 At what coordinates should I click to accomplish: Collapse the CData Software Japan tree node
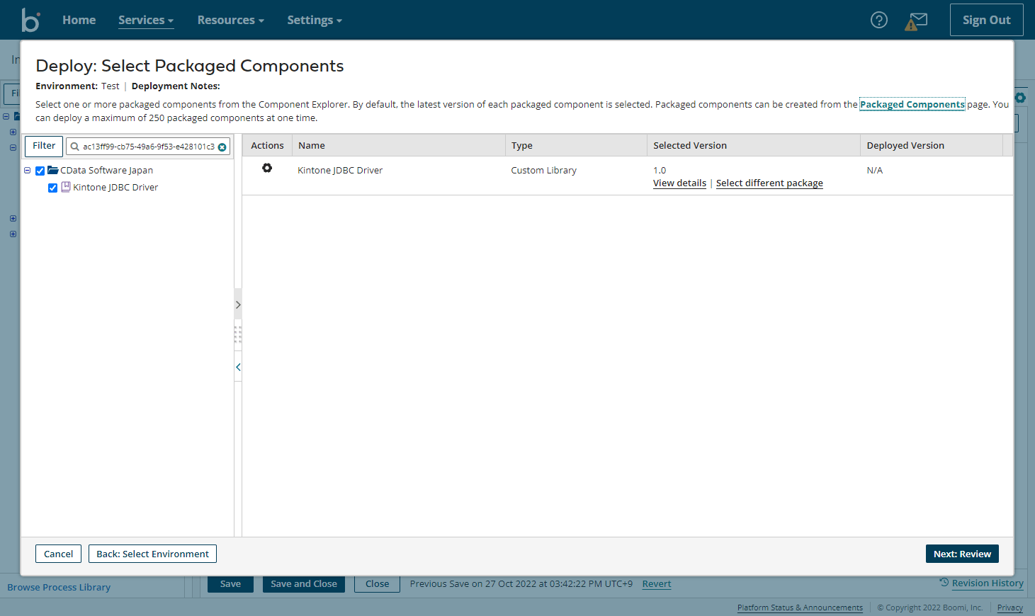click(28, 171)
